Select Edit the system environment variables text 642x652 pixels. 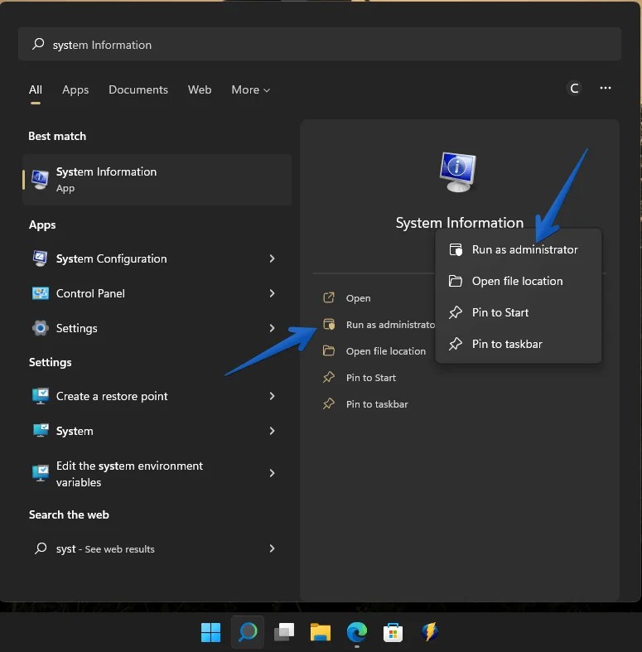(129, 474)
